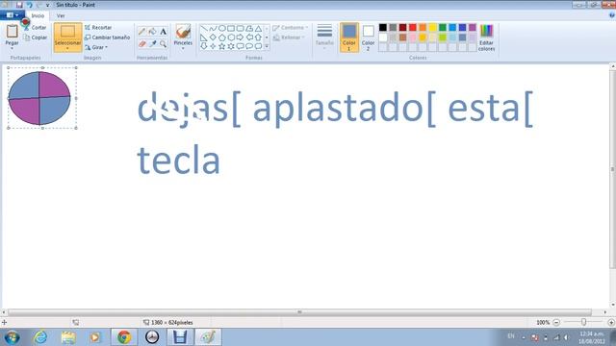The height and width of the screenshot is (346, 616).
Task: Pick the Down arrow shape
Action: point(203,46)
